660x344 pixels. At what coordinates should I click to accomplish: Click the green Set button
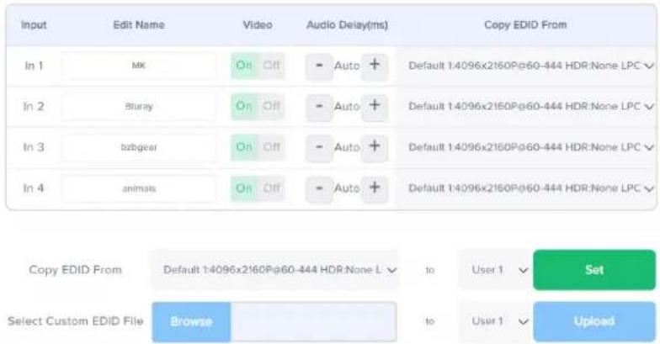[594, 270]
